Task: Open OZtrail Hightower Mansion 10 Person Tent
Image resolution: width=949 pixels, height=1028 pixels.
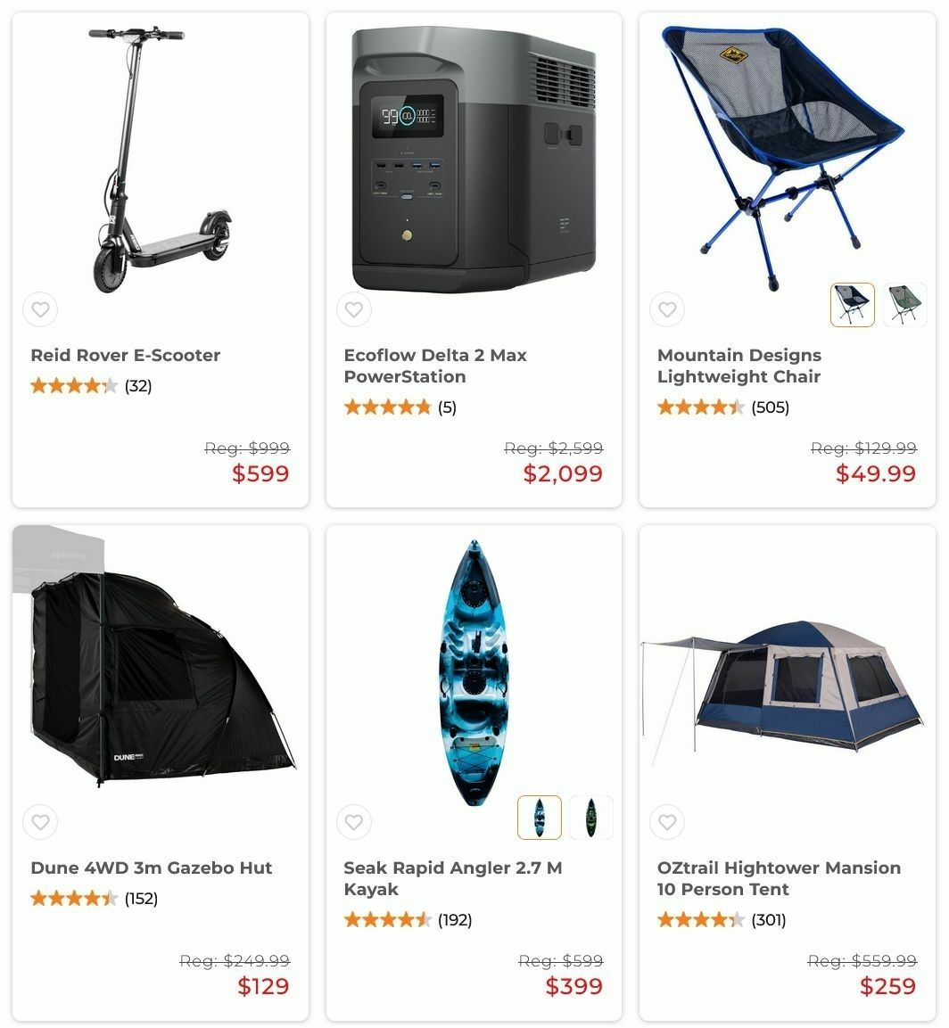Action: pyautogui.click(x=779, y=878)
